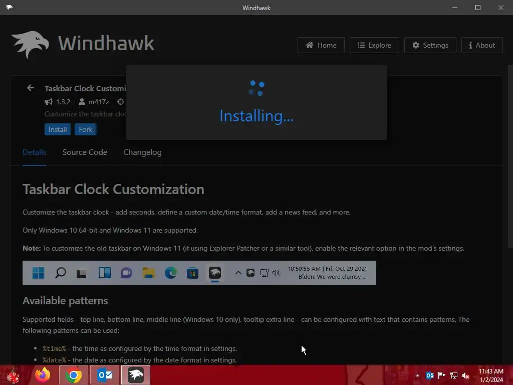
Task: Click the About info icon
Action: click(470, 45)
